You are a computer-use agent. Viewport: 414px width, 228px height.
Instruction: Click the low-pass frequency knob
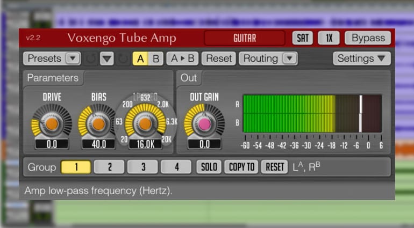click(x=145, y=123)
